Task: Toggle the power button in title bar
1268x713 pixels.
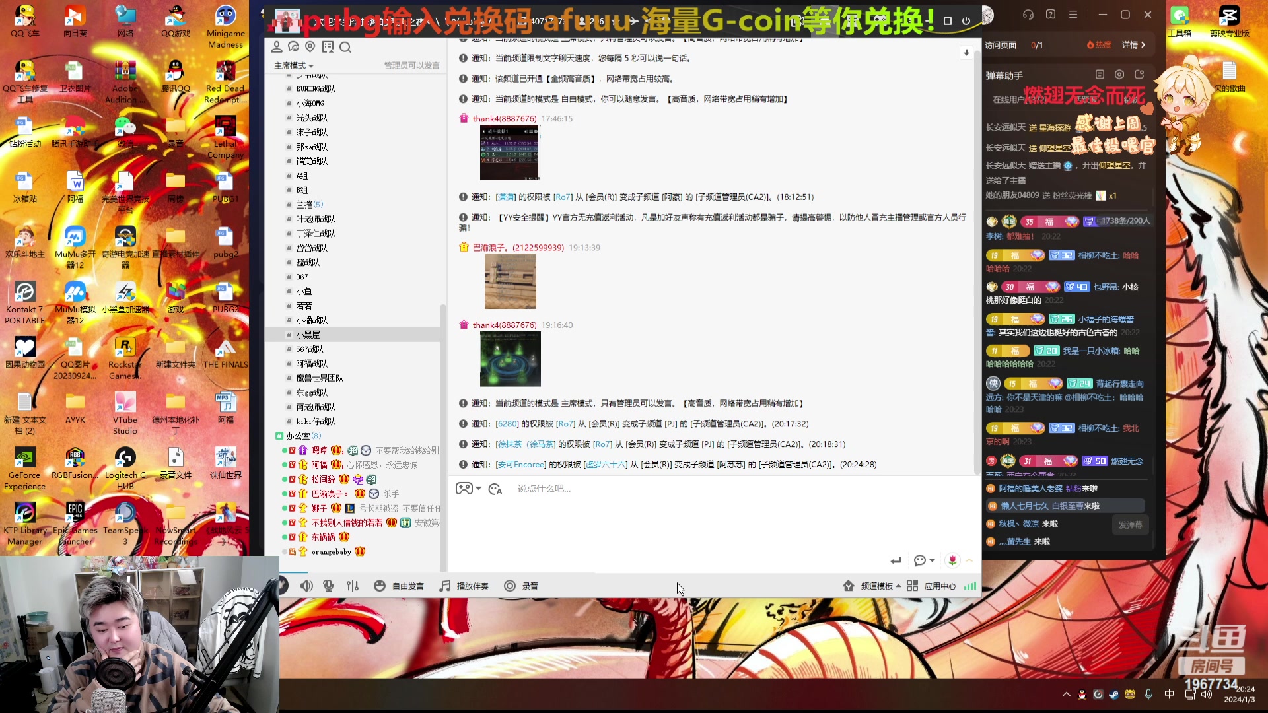Action: [966, 21]
